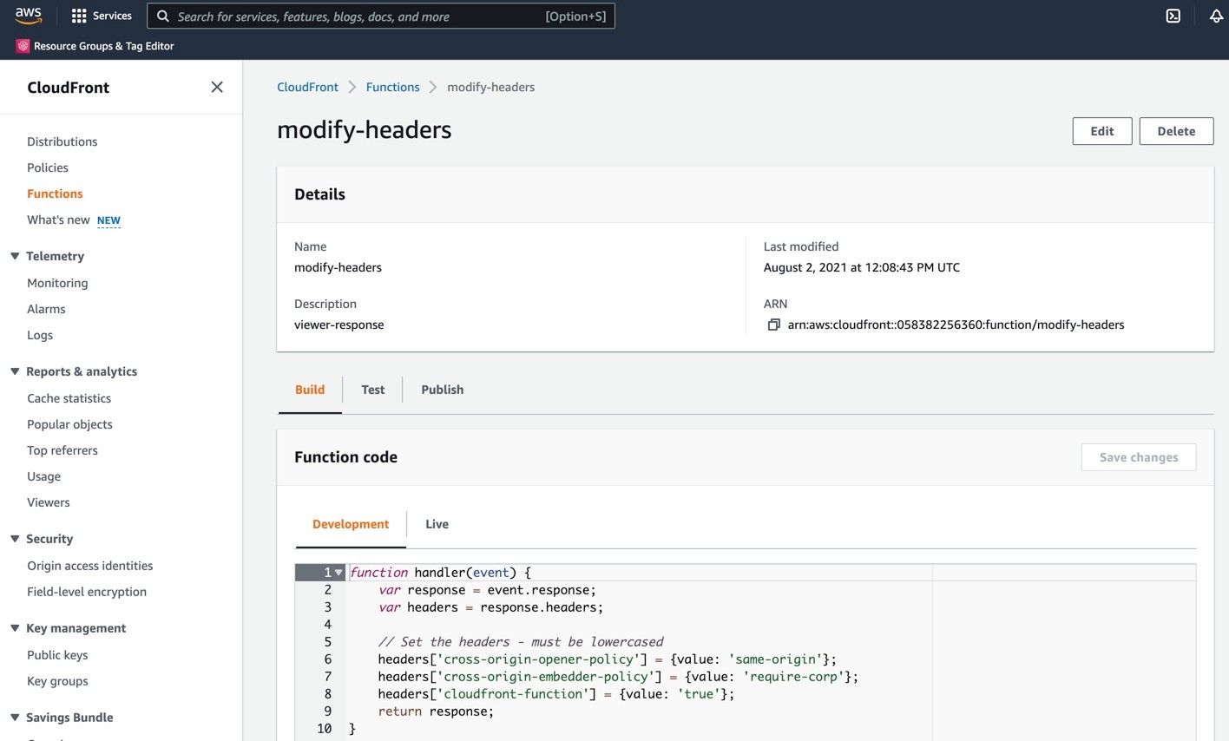Screen dimensions: 1229x741
Task: Select the Development code tab
Action: (x=351, y=524)
